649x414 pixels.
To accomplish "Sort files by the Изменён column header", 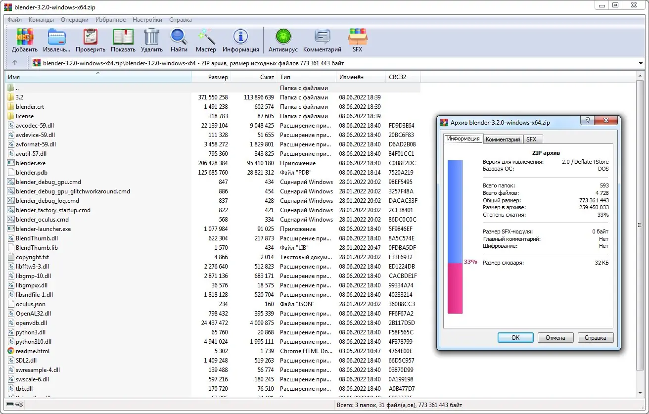I will (361, 77).
